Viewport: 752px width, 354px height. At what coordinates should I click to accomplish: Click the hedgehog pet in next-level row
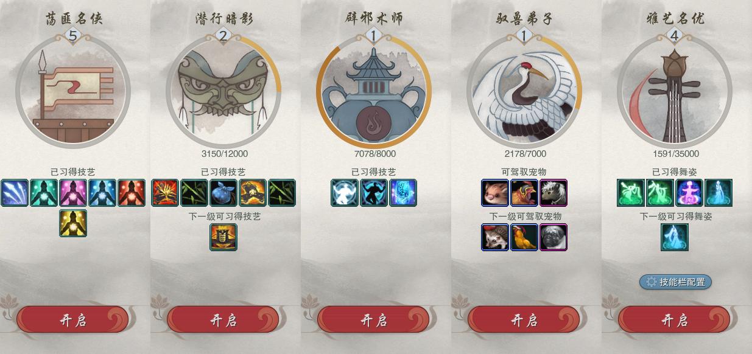click(x=495, y=237)
